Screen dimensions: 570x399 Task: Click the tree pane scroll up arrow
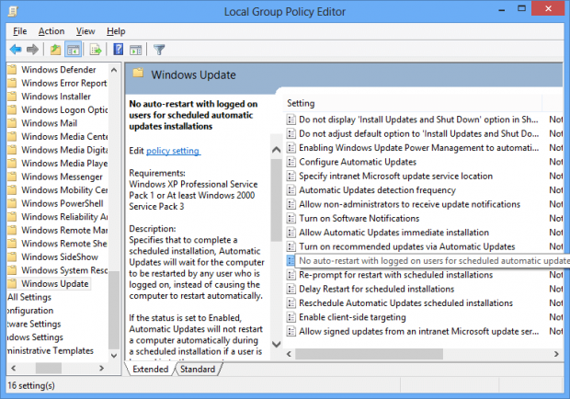(x=114, y=70)
